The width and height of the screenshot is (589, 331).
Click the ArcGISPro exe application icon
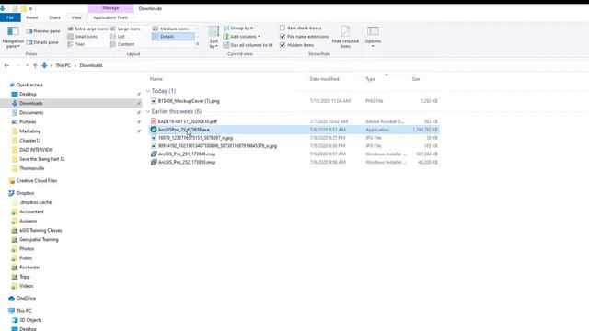(154, 130)
